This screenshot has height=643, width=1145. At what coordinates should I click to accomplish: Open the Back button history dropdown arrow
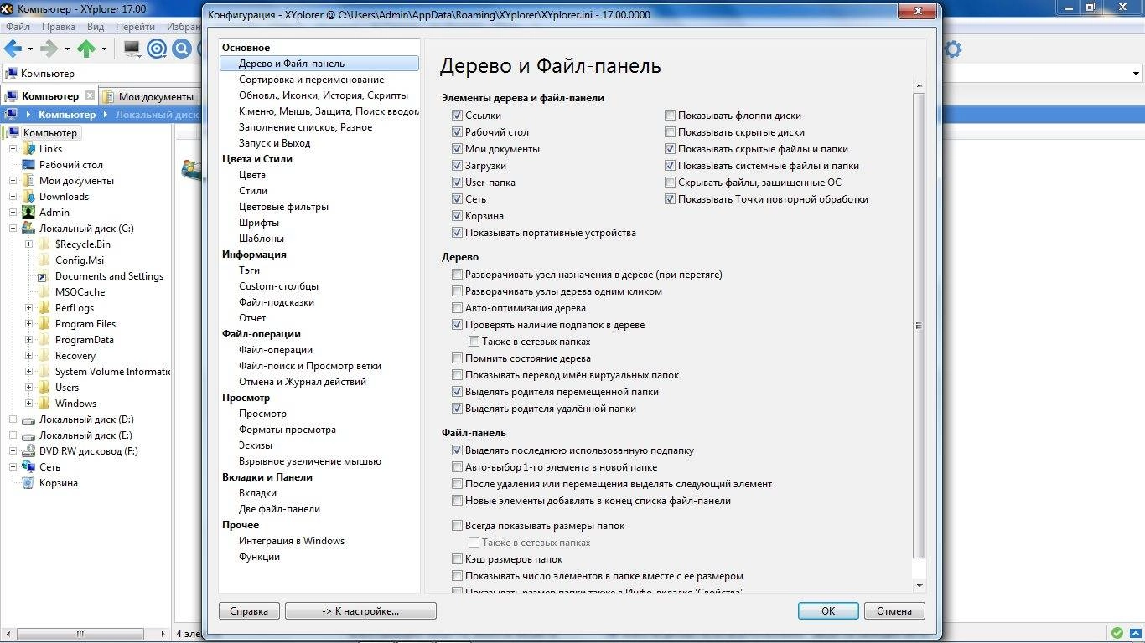point(30,49)
